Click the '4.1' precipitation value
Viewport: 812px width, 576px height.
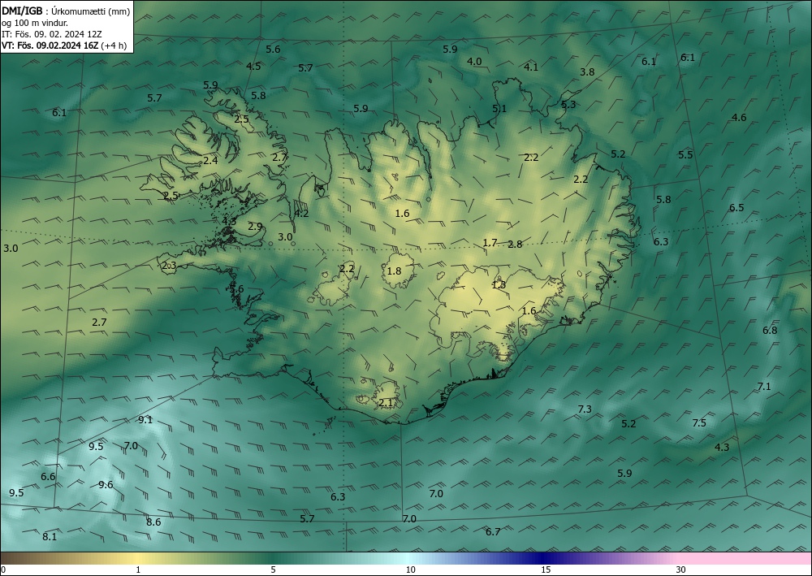(531, 67)
